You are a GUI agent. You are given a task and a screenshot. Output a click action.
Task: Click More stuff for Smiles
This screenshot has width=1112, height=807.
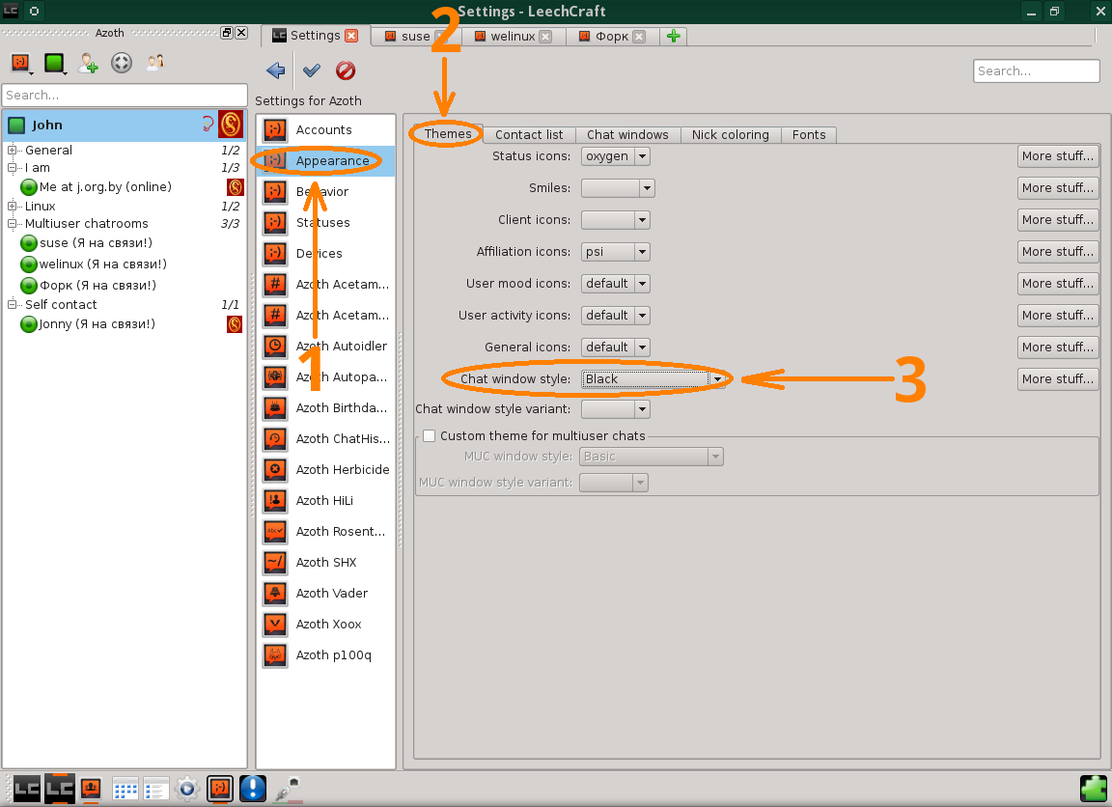(x=1057, y=188)
